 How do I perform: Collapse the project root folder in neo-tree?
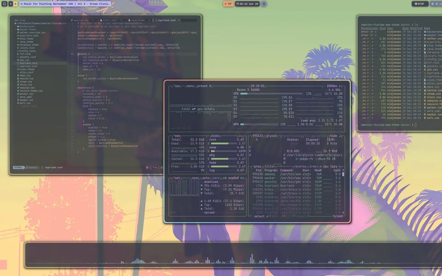[41, 23]
